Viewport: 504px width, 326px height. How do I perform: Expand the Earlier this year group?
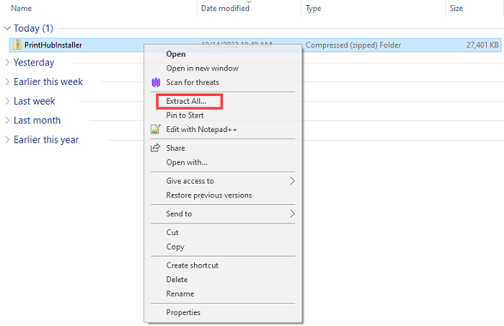tap(7, 140)
